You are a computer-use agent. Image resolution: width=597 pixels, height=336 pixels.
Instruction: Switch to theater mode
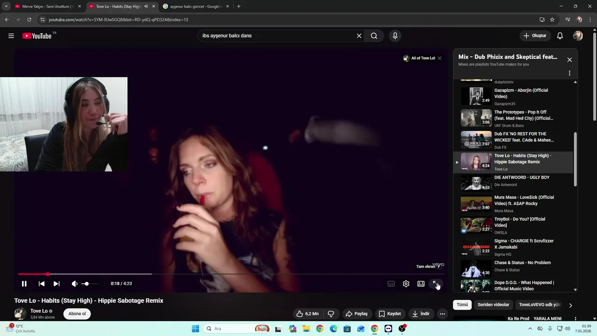pos(421,284)
